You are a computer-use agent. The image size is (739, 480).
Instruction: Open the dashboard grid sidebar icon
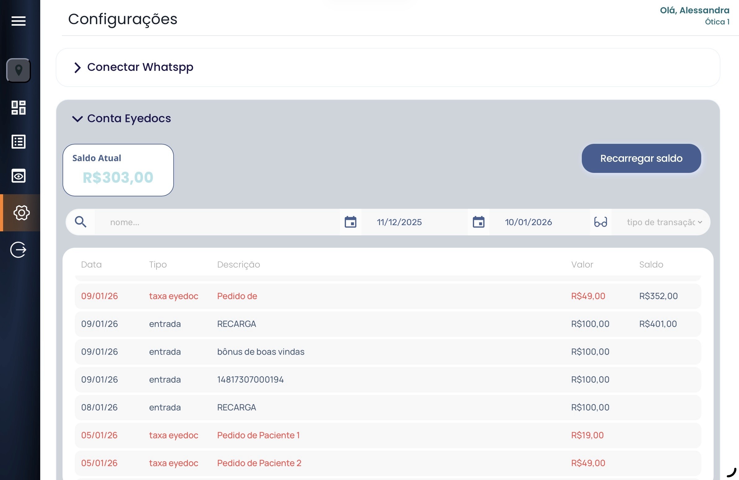tap(18, 108)
